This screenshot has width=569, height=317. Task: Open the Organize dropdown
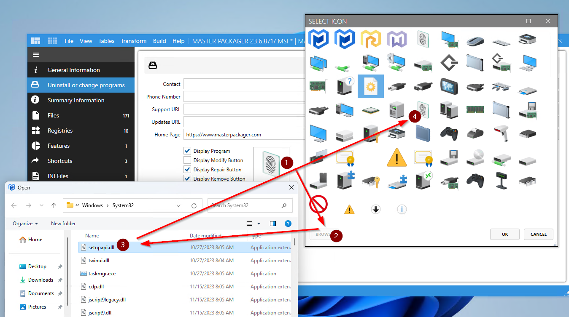[x=25, y=224]
